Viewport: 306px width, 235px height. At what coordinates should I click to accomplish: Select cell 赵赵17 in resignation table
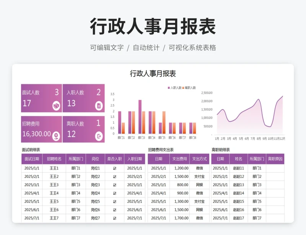(238, 218)
